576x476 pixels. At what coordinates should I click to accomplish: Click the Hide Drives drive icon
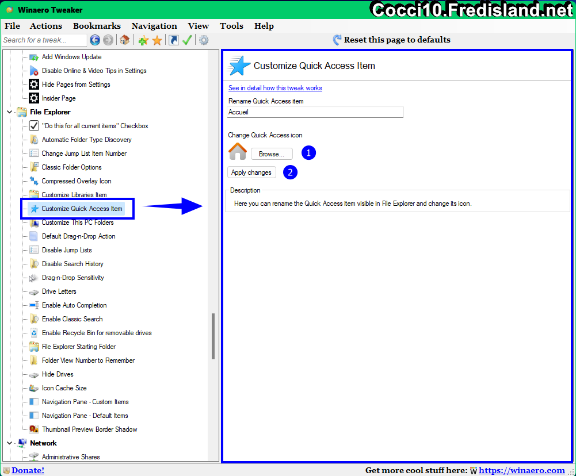point(34,374)
